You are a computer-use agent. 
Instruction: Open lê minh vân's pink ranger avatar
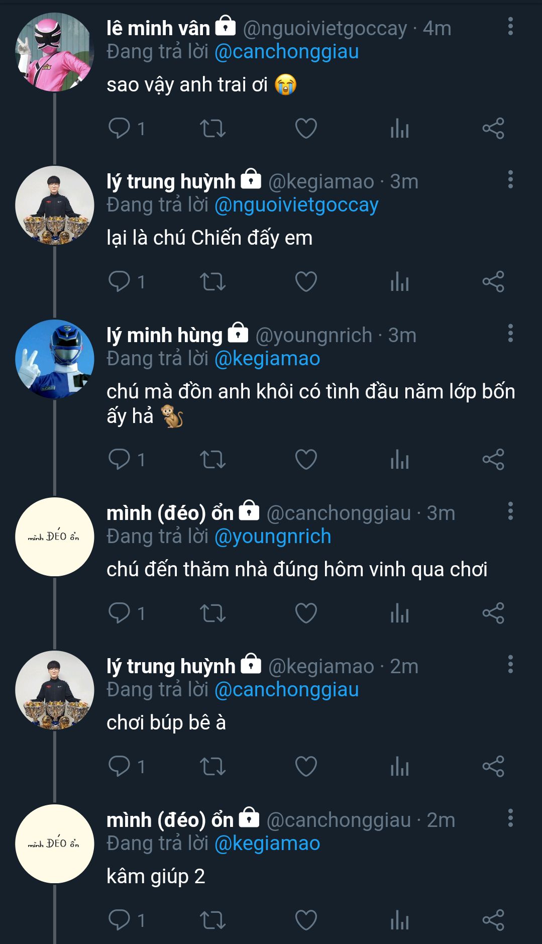pyautogui.click(x=55, y=52)
